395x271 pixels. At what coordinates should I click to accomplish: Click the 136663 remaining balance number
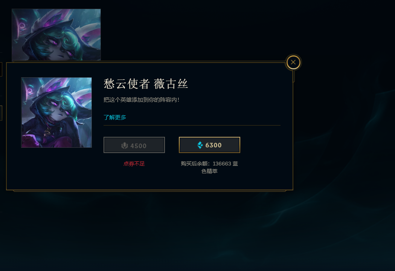click(x=222, y=164)
